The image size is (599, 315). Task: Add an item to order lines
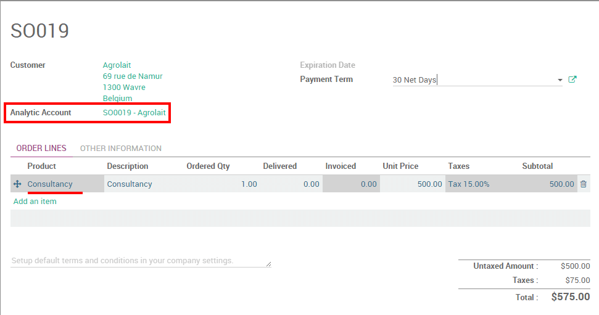35,201
